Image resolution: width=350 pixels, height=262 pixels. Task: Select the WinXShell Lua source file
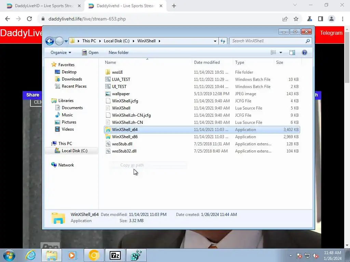pos(202,108)
